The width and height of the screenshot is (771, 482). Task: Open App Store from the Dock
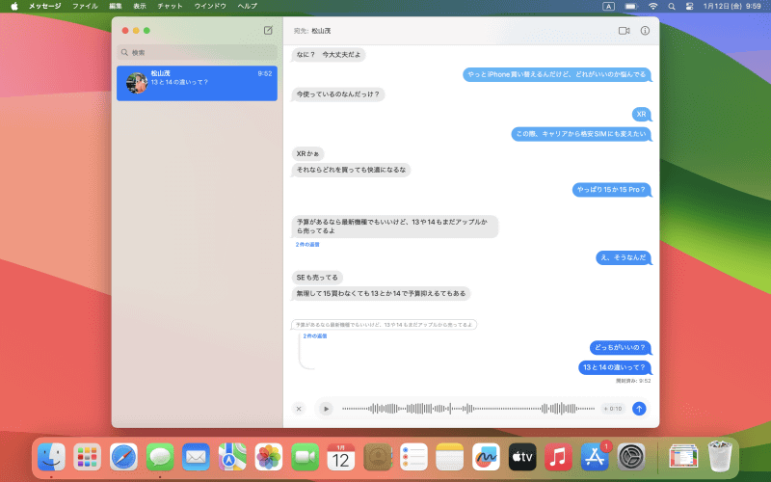[595, 457]
